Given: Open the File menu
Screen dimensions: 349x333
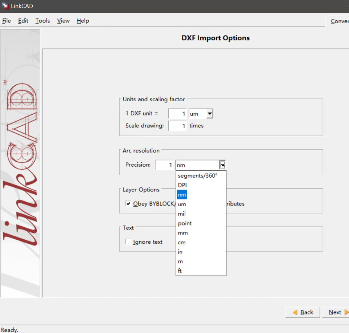Looking at the screenshot, I should coord(6,21).
